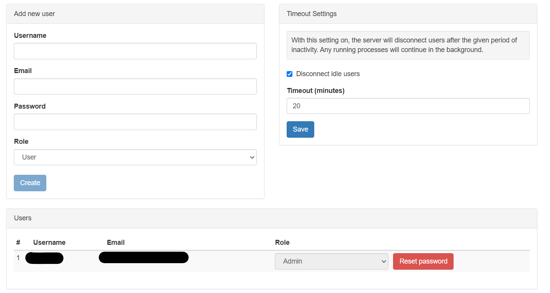Click the Email column header in Users table
The width and height of the screenshot is (550, 293).
116,243
